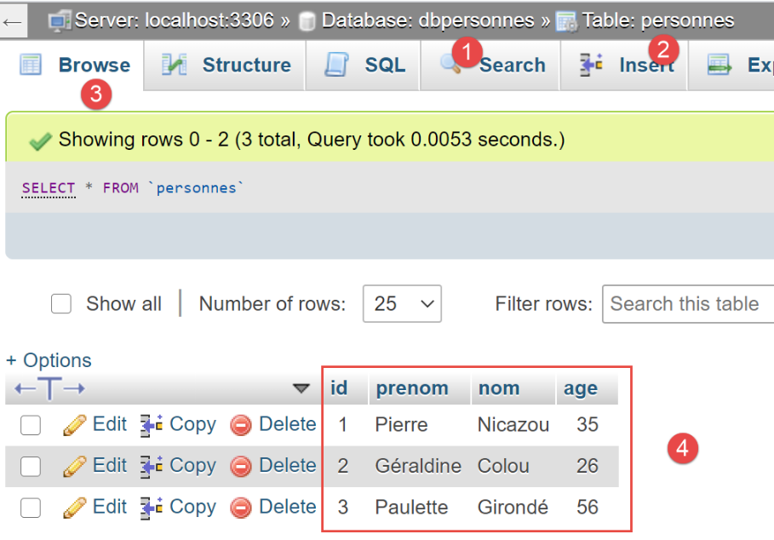Click the Structure tab icon
The width and height of the screenshot is (774, 540).
click(175, 65)
